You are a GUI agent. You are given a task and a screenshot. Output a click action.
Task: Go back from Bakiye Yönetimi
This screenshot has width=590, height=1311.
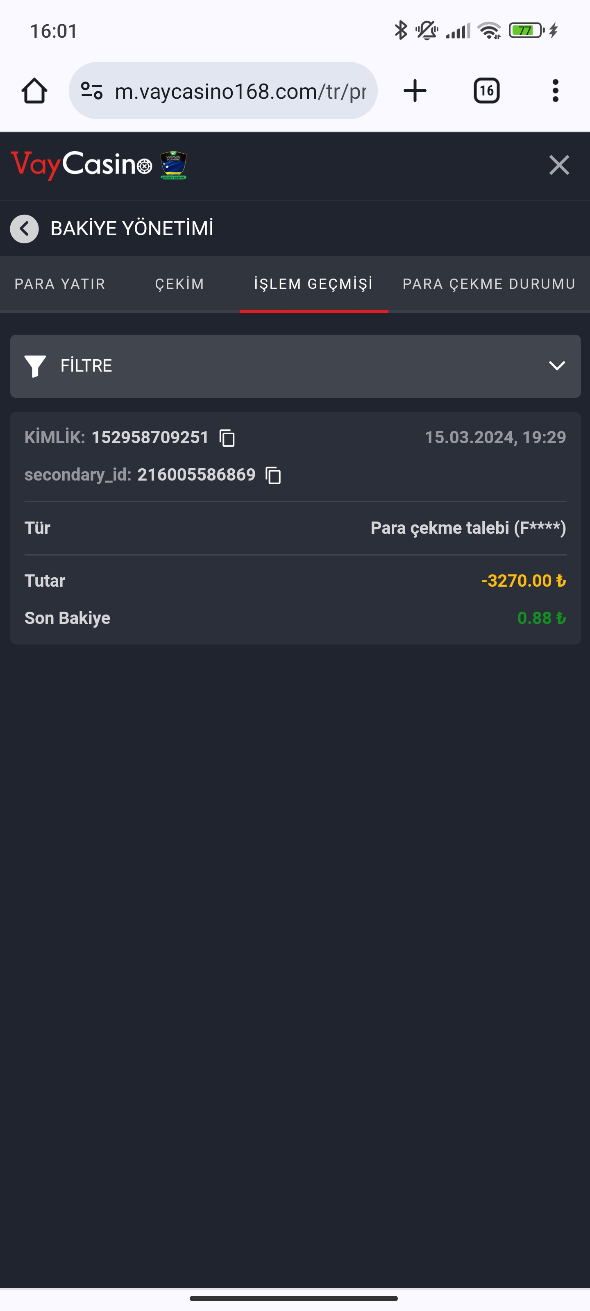point(25,229)
